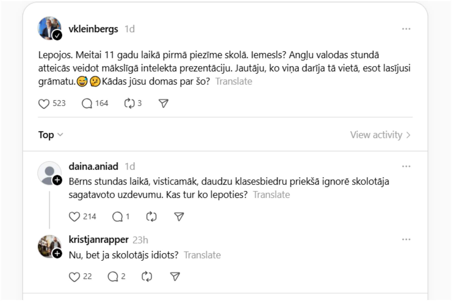
Task: Reply to daina.aniad's comment
Action: [118, 217]
